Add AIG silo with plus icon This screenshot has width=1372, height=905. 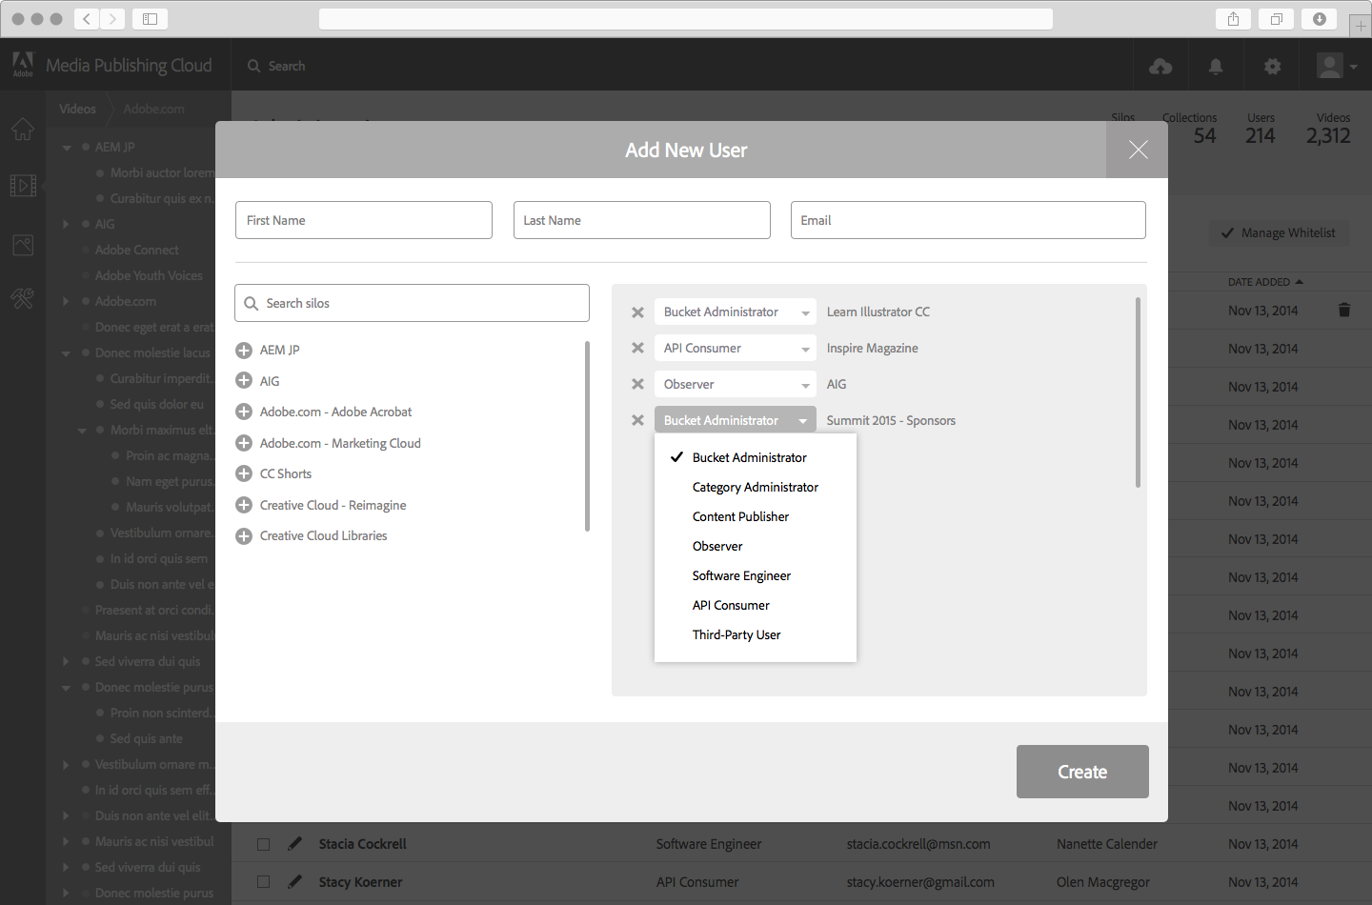[x=244, y=381]
